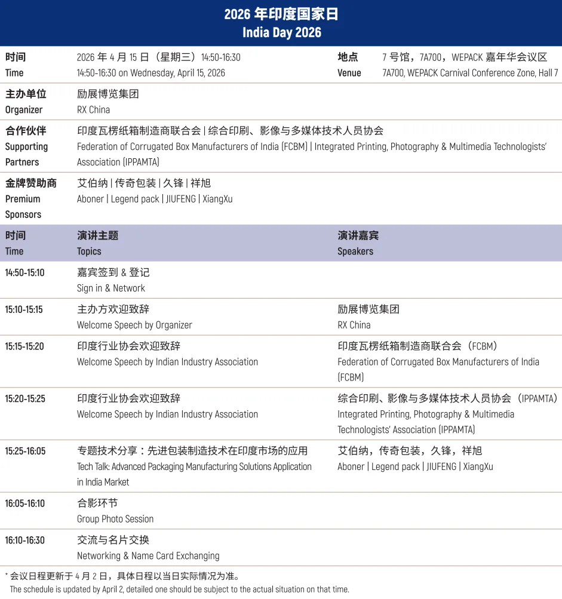The image size is (562, 599).
Task: Click the Chinese text '嘉宾签到 & 登记'
Action: tap(113, 272)
